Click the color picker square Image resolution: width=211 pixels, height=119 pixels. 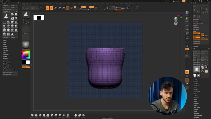[x=26, y=55]
